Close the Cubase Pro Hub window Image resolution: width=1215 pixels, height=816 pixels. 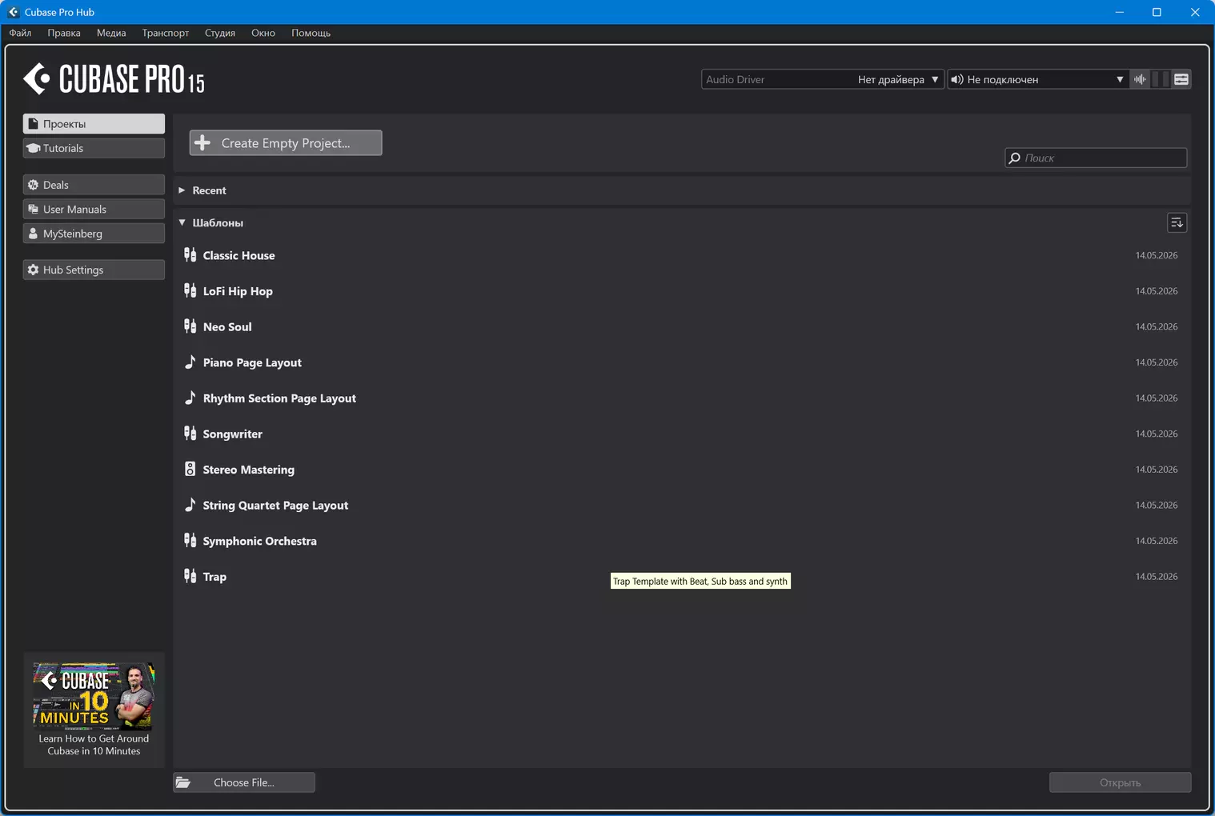tap(1195, 12)
